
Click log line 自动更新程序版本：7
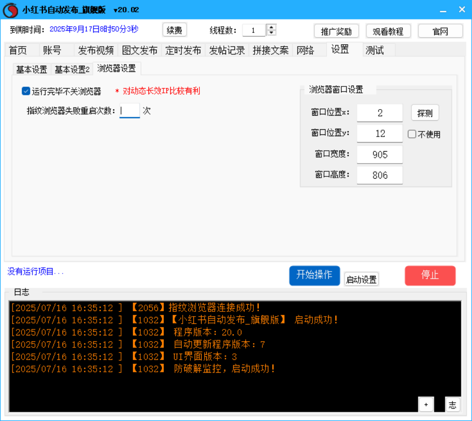click(x=138, y=344)
